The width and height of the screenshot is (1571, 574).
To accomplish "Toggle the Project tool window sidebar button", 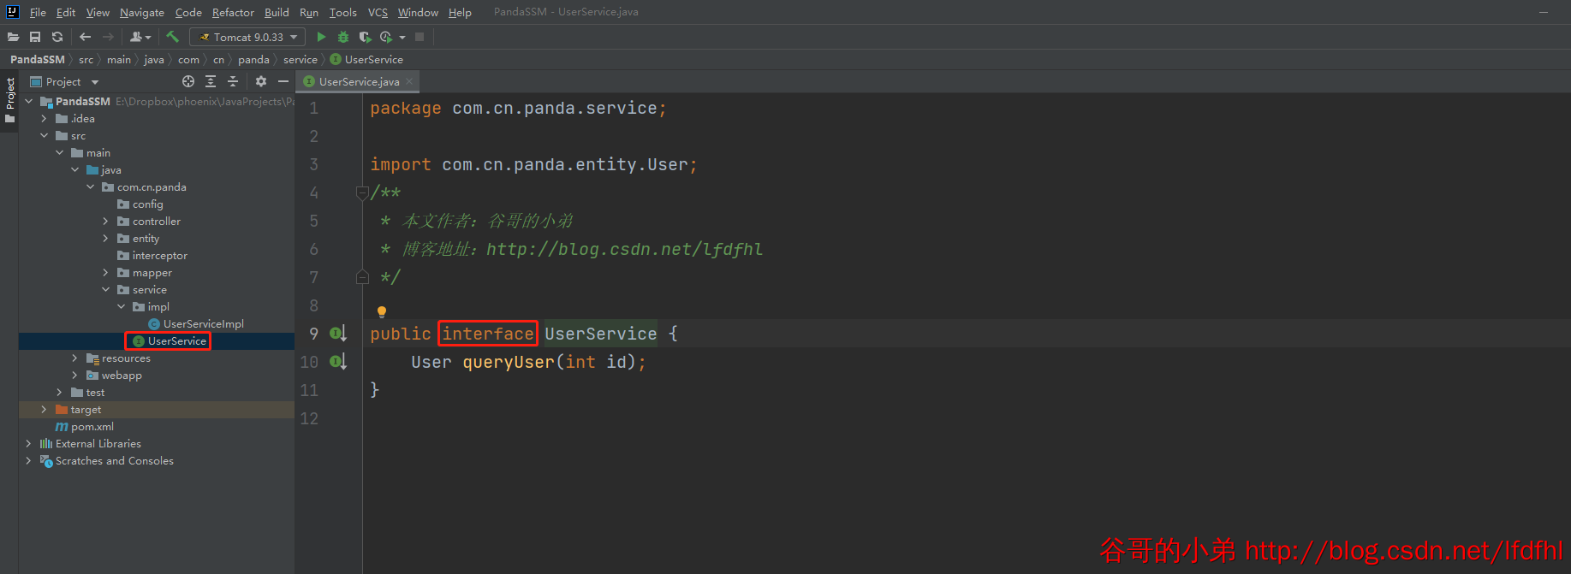I will 10,100.
